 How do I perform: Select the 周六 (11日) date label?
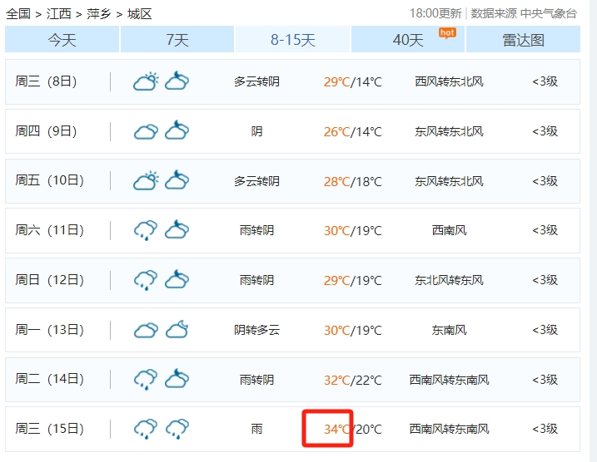(x=49, y=230)
